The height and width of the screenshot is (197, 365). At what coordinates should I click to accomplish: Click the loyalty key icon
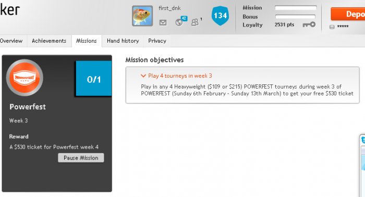pyautogui.click(x=309, y=24)
